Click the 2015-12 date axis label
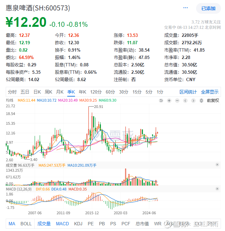The width and height of the screenshot is (225, 231). pos(92,213)
